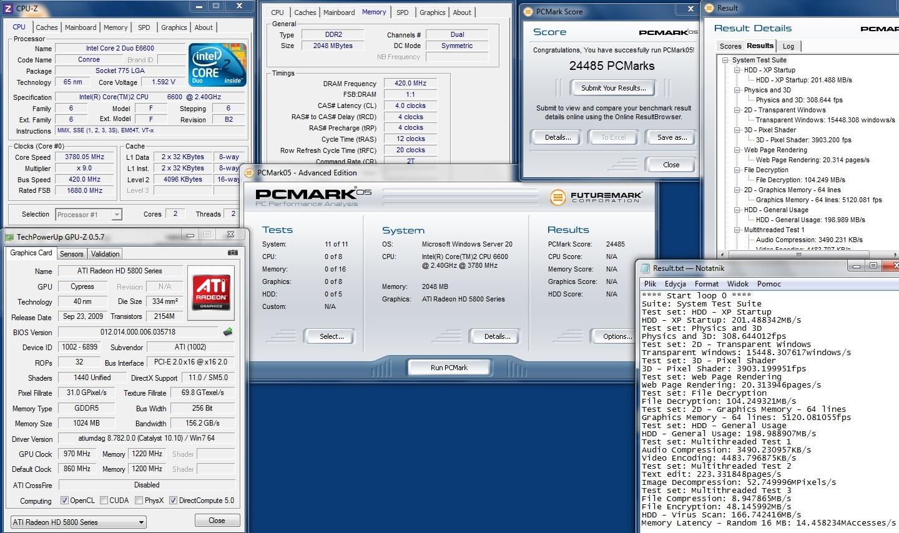The width and height of the screenshot is (899, 533).
Task: Click the Close button in GPU-Z
Action: 217,520
